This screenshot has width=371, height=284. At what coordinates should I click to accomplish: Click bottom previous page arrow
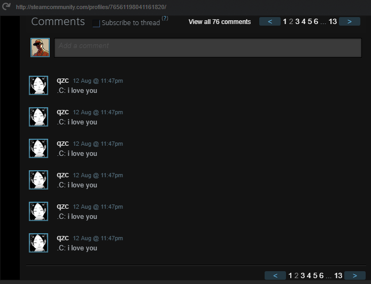tap(275, 275)
